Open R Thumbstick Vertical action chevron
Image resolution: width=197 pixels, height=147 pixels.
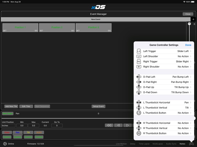coord(191,128)
